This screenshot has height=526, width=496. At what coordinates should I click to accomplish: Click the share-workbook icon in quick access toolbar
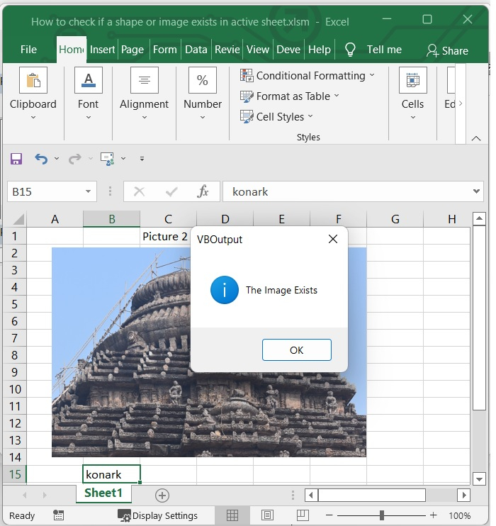pos(107,159)
